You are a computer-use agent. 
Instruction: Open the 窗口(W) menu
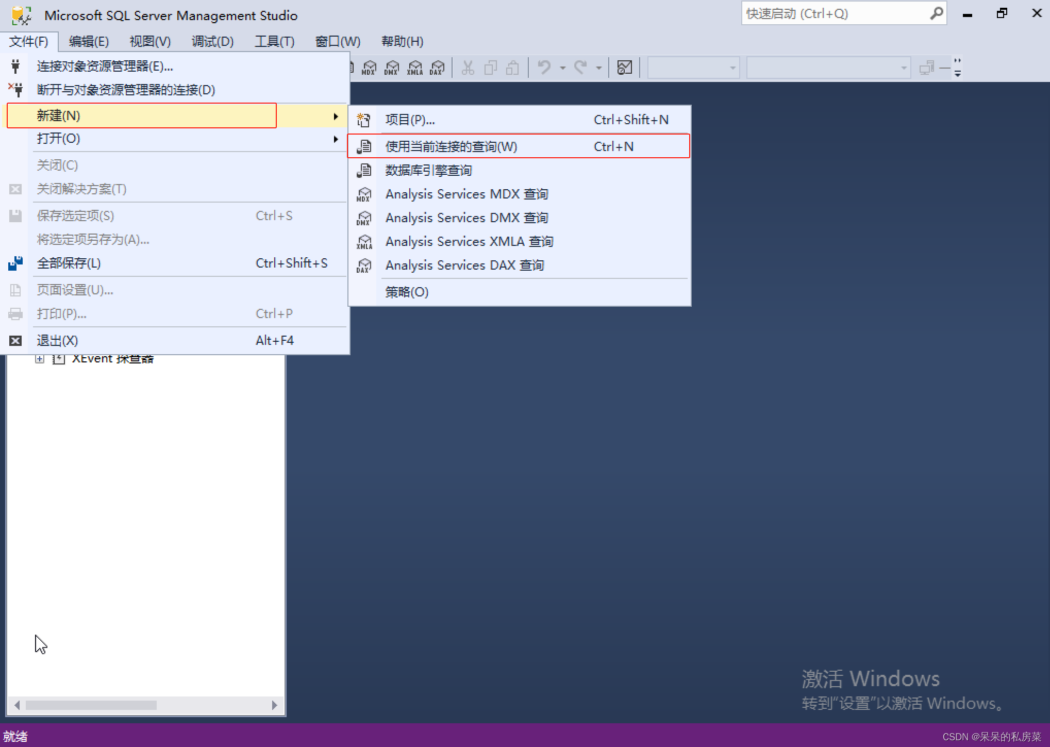tap(338, 41)
